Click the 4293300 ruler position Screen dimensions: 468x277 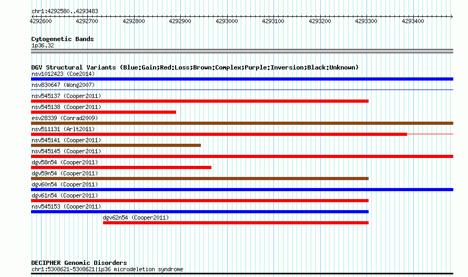click(x=366, y=21)
